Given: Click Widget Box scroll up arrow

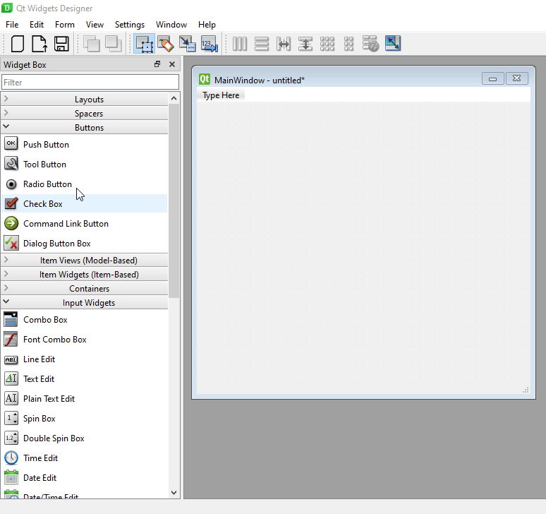Looking at the screenshot, I should (x=174, y=98).
